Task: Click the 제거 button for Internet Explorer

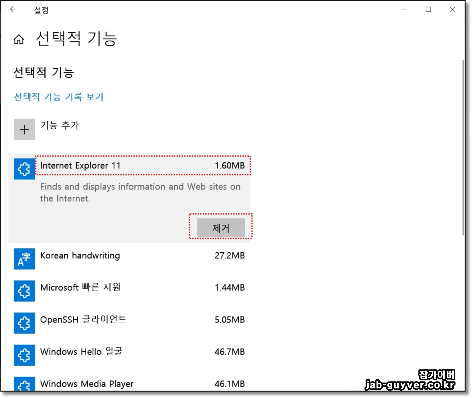Action: pos(221,228)
